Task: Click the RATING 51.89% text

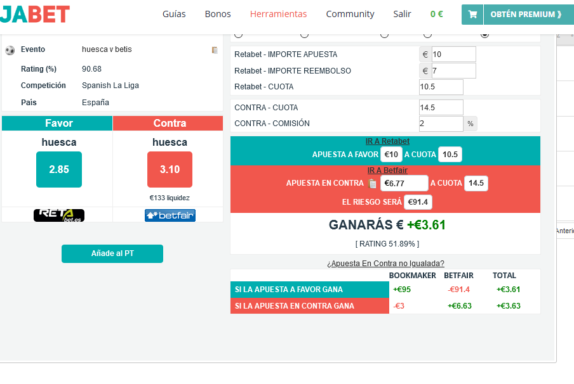Action: click(387, 244)
